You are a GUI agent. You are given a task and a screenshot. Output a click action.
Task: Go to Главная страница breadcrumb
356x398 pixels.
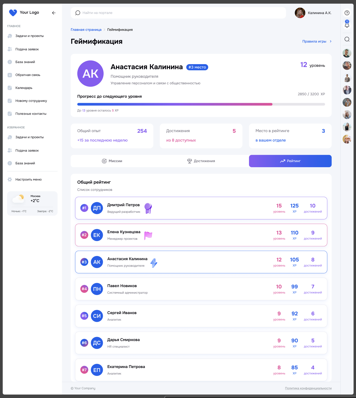coord(86,30)
